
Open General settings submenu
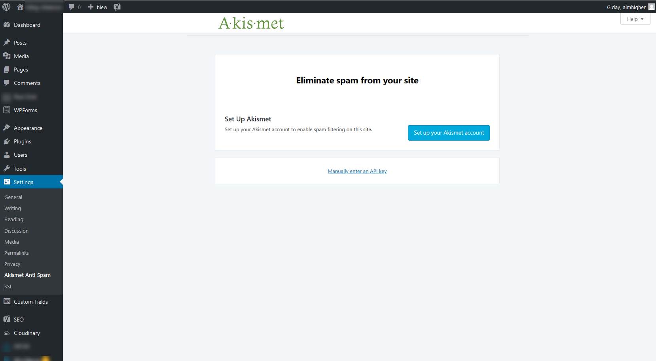pos(13,197)
